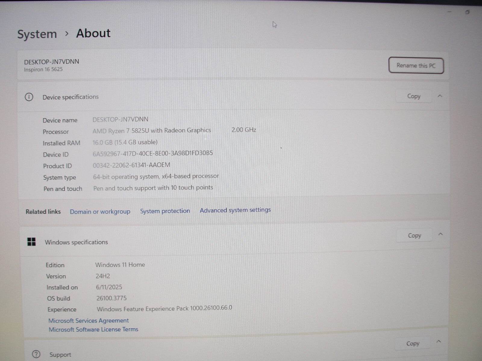The image size is (482, 361).
Task: Select the Device ID value text
Action: pyautogui.click(x=153, y=153)
